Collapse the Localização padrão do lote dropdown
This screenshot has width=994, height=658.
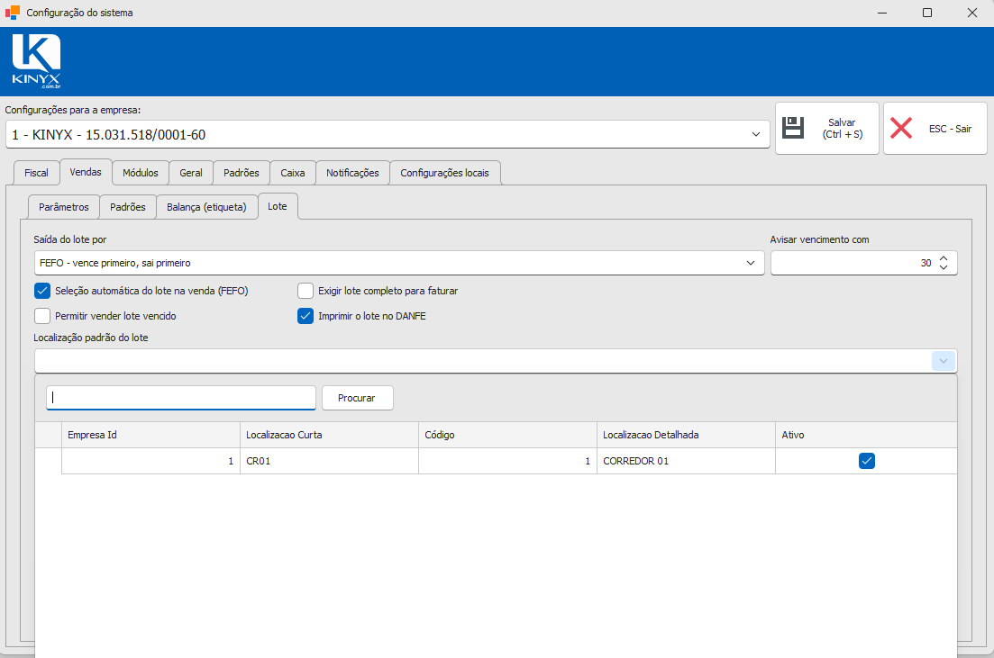944,361
